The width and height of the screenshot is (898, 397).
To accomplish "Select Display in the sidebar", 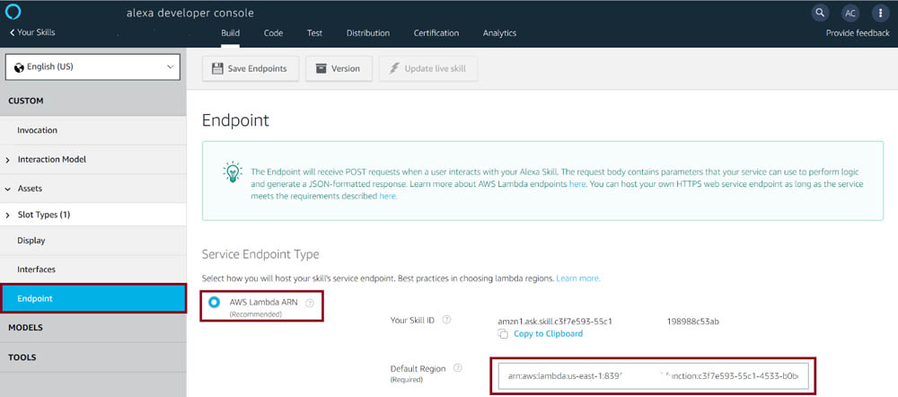I will click(92, 241).
